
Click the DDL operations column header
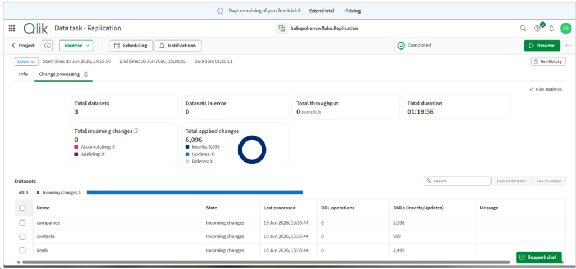coord(337,208)
